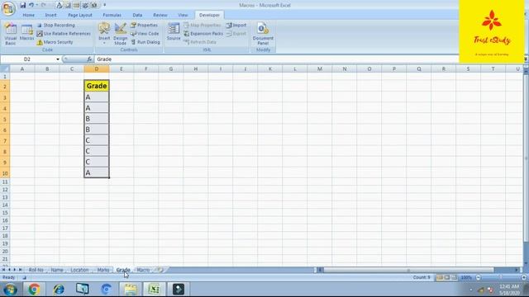Image resolution: width=529 pixels, height=297 pixels.
Task: Switch to the Macro sheet tab
Action: point(143,270)
